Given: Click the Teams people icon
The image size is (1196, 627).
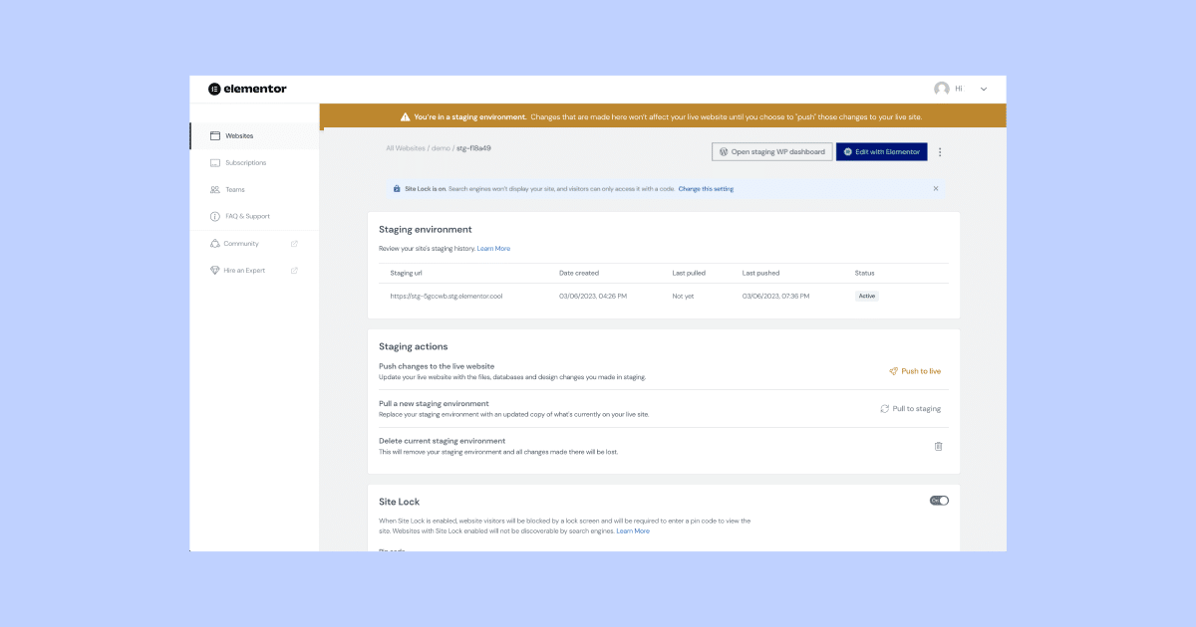Looking at the screenshot, I should 214,189.
